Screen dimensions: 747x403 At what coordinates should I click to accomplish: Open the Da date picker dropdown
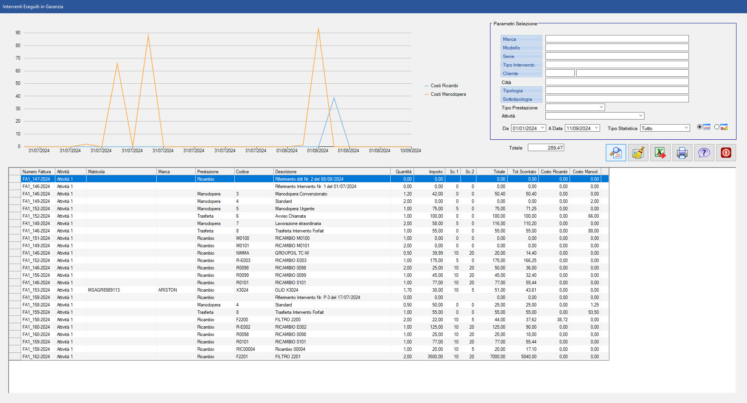(542, 128)
